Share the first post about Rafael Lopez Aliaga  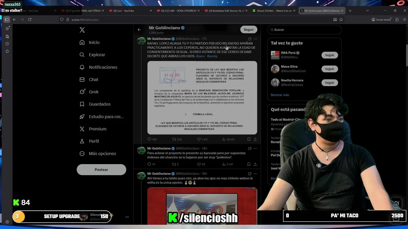click(255, 139)
